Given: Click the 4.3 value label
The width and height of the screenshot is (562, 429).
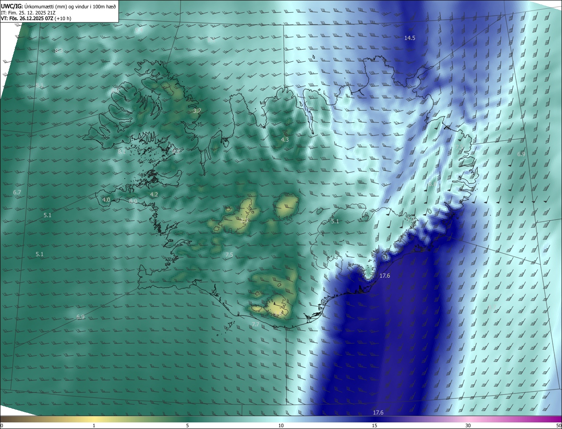Looking at the screenshot, I should pos(285,139).
